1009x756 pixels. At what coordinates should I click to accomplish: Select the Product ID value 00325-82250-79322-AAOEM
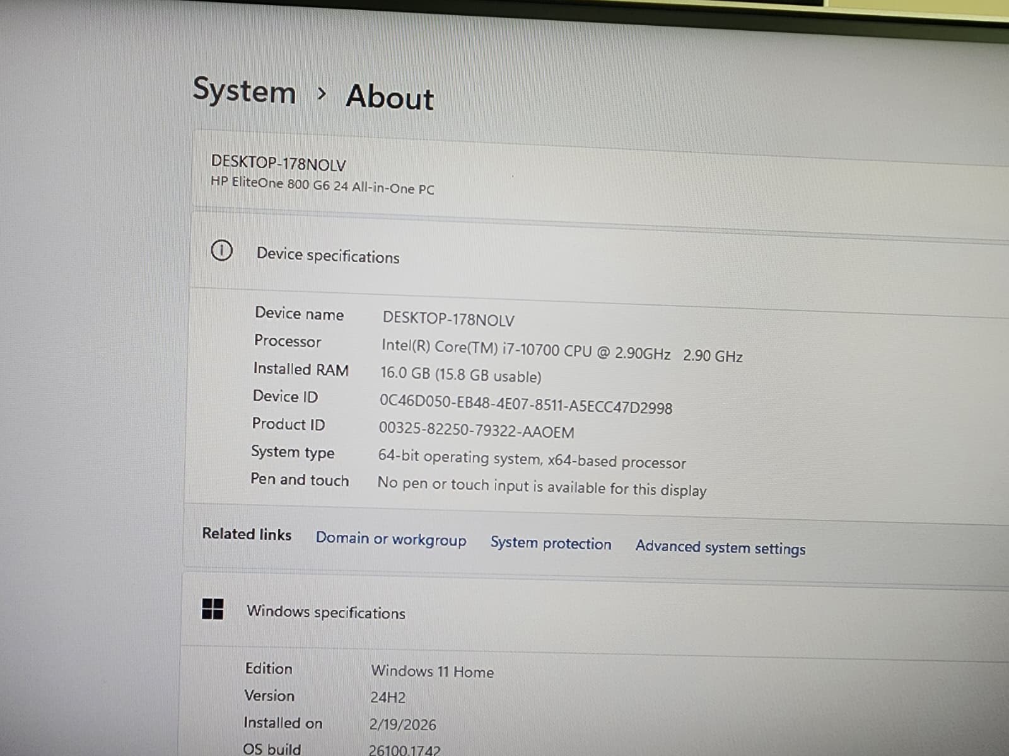(477, 430)
